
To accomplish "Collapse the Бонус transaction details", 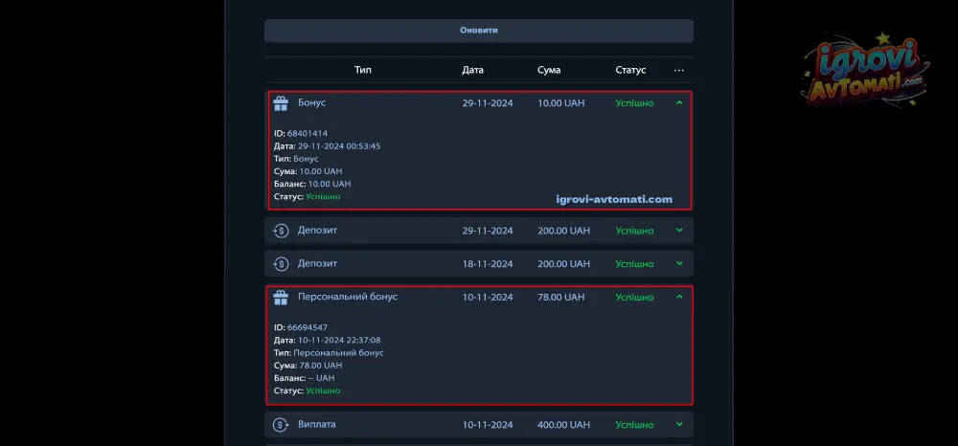I will point(679,102).
